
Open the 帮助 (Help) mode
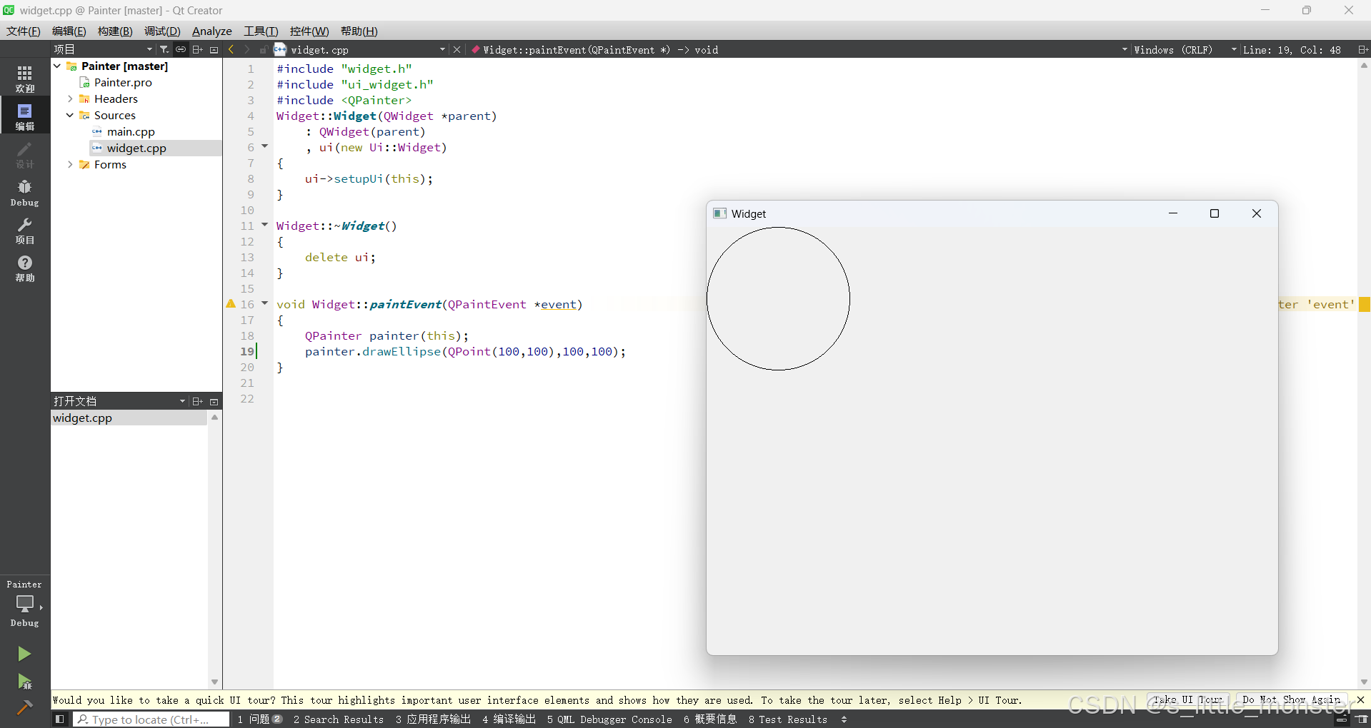pos(25,268)
